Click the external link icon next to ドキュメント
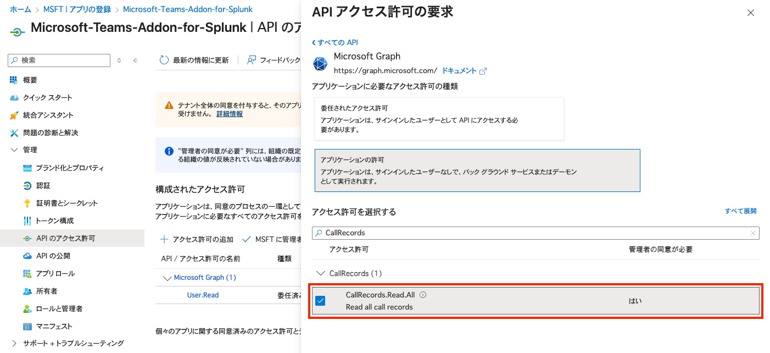This screenshot has height=353, width=770. 483,71
